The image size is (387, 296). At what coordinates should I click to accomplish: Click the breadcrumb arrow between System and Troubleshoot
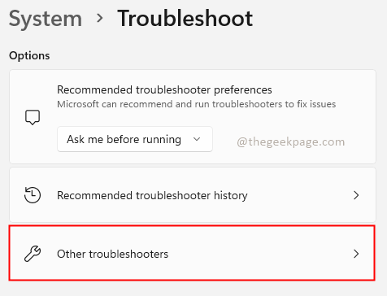pos(100,18)
